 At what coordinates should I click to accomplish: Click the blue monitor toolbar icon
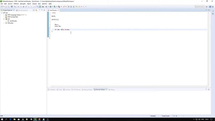pos(12,7)
